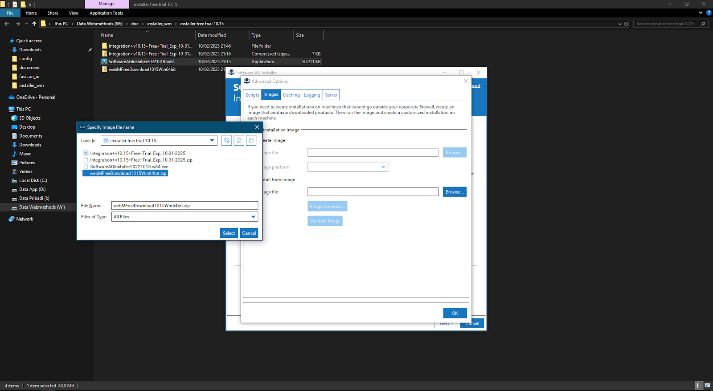Viewport: 713px width, 391px height.
Task: Open the Look In folder dropdown
Action: pyautogui.click(x=212, y=141)
